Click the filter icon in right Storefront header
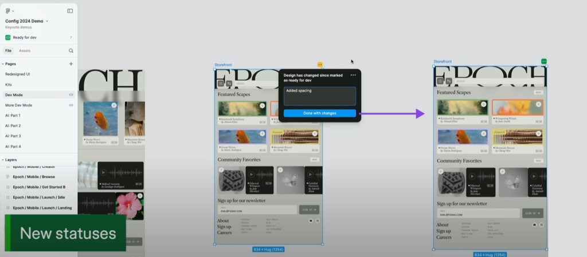The height and width of the screenshot is (257, 587). pyautogui.click(x=449, y=81)
